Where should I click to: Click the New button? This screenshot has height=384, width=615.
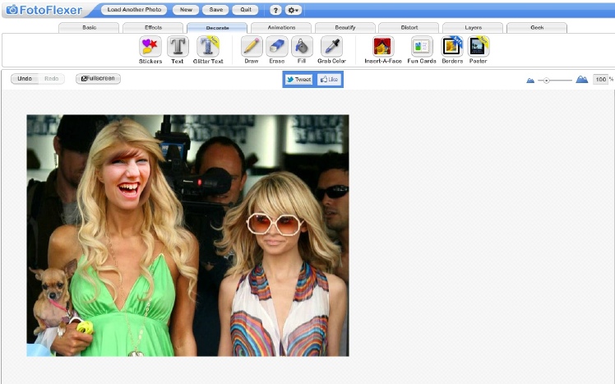point(186,10)
